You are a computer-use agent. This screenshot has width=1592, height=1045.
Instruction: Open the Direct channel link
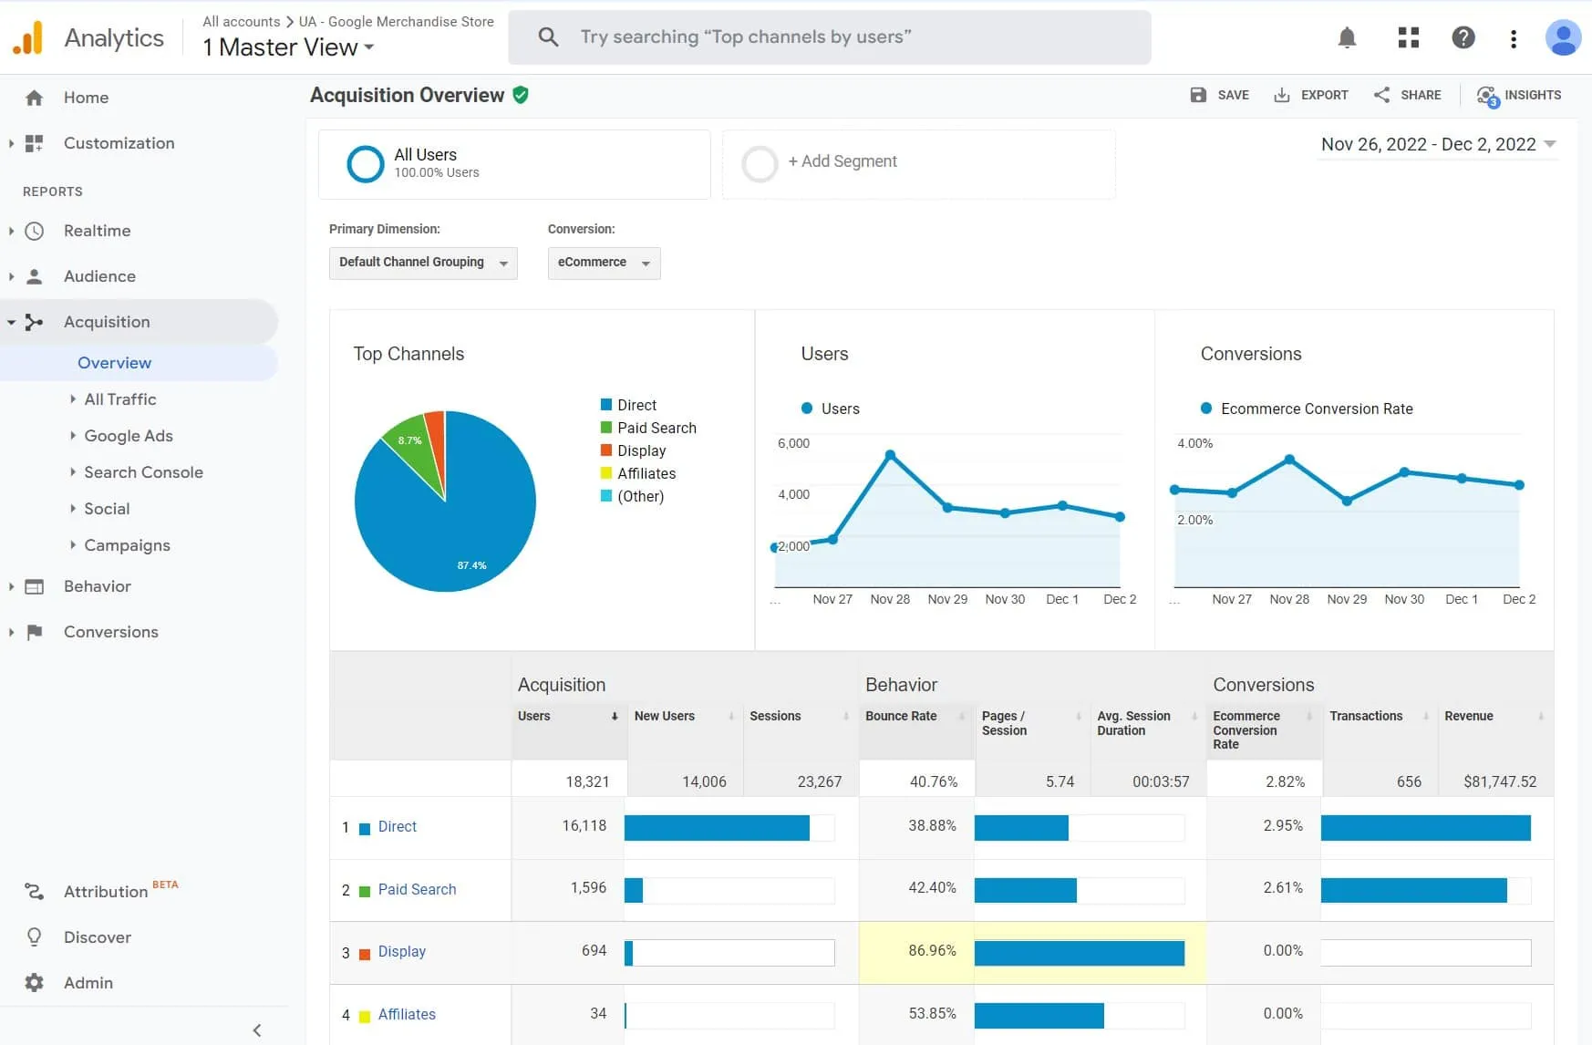tap(398, 827)
